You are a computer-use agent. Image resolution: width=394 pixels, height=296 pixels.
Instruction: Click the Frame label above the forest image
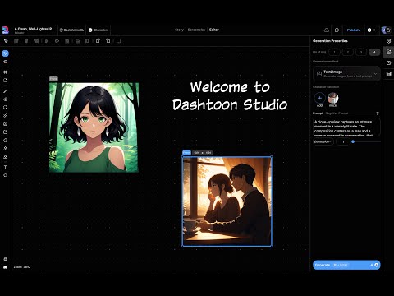point(53,79)
